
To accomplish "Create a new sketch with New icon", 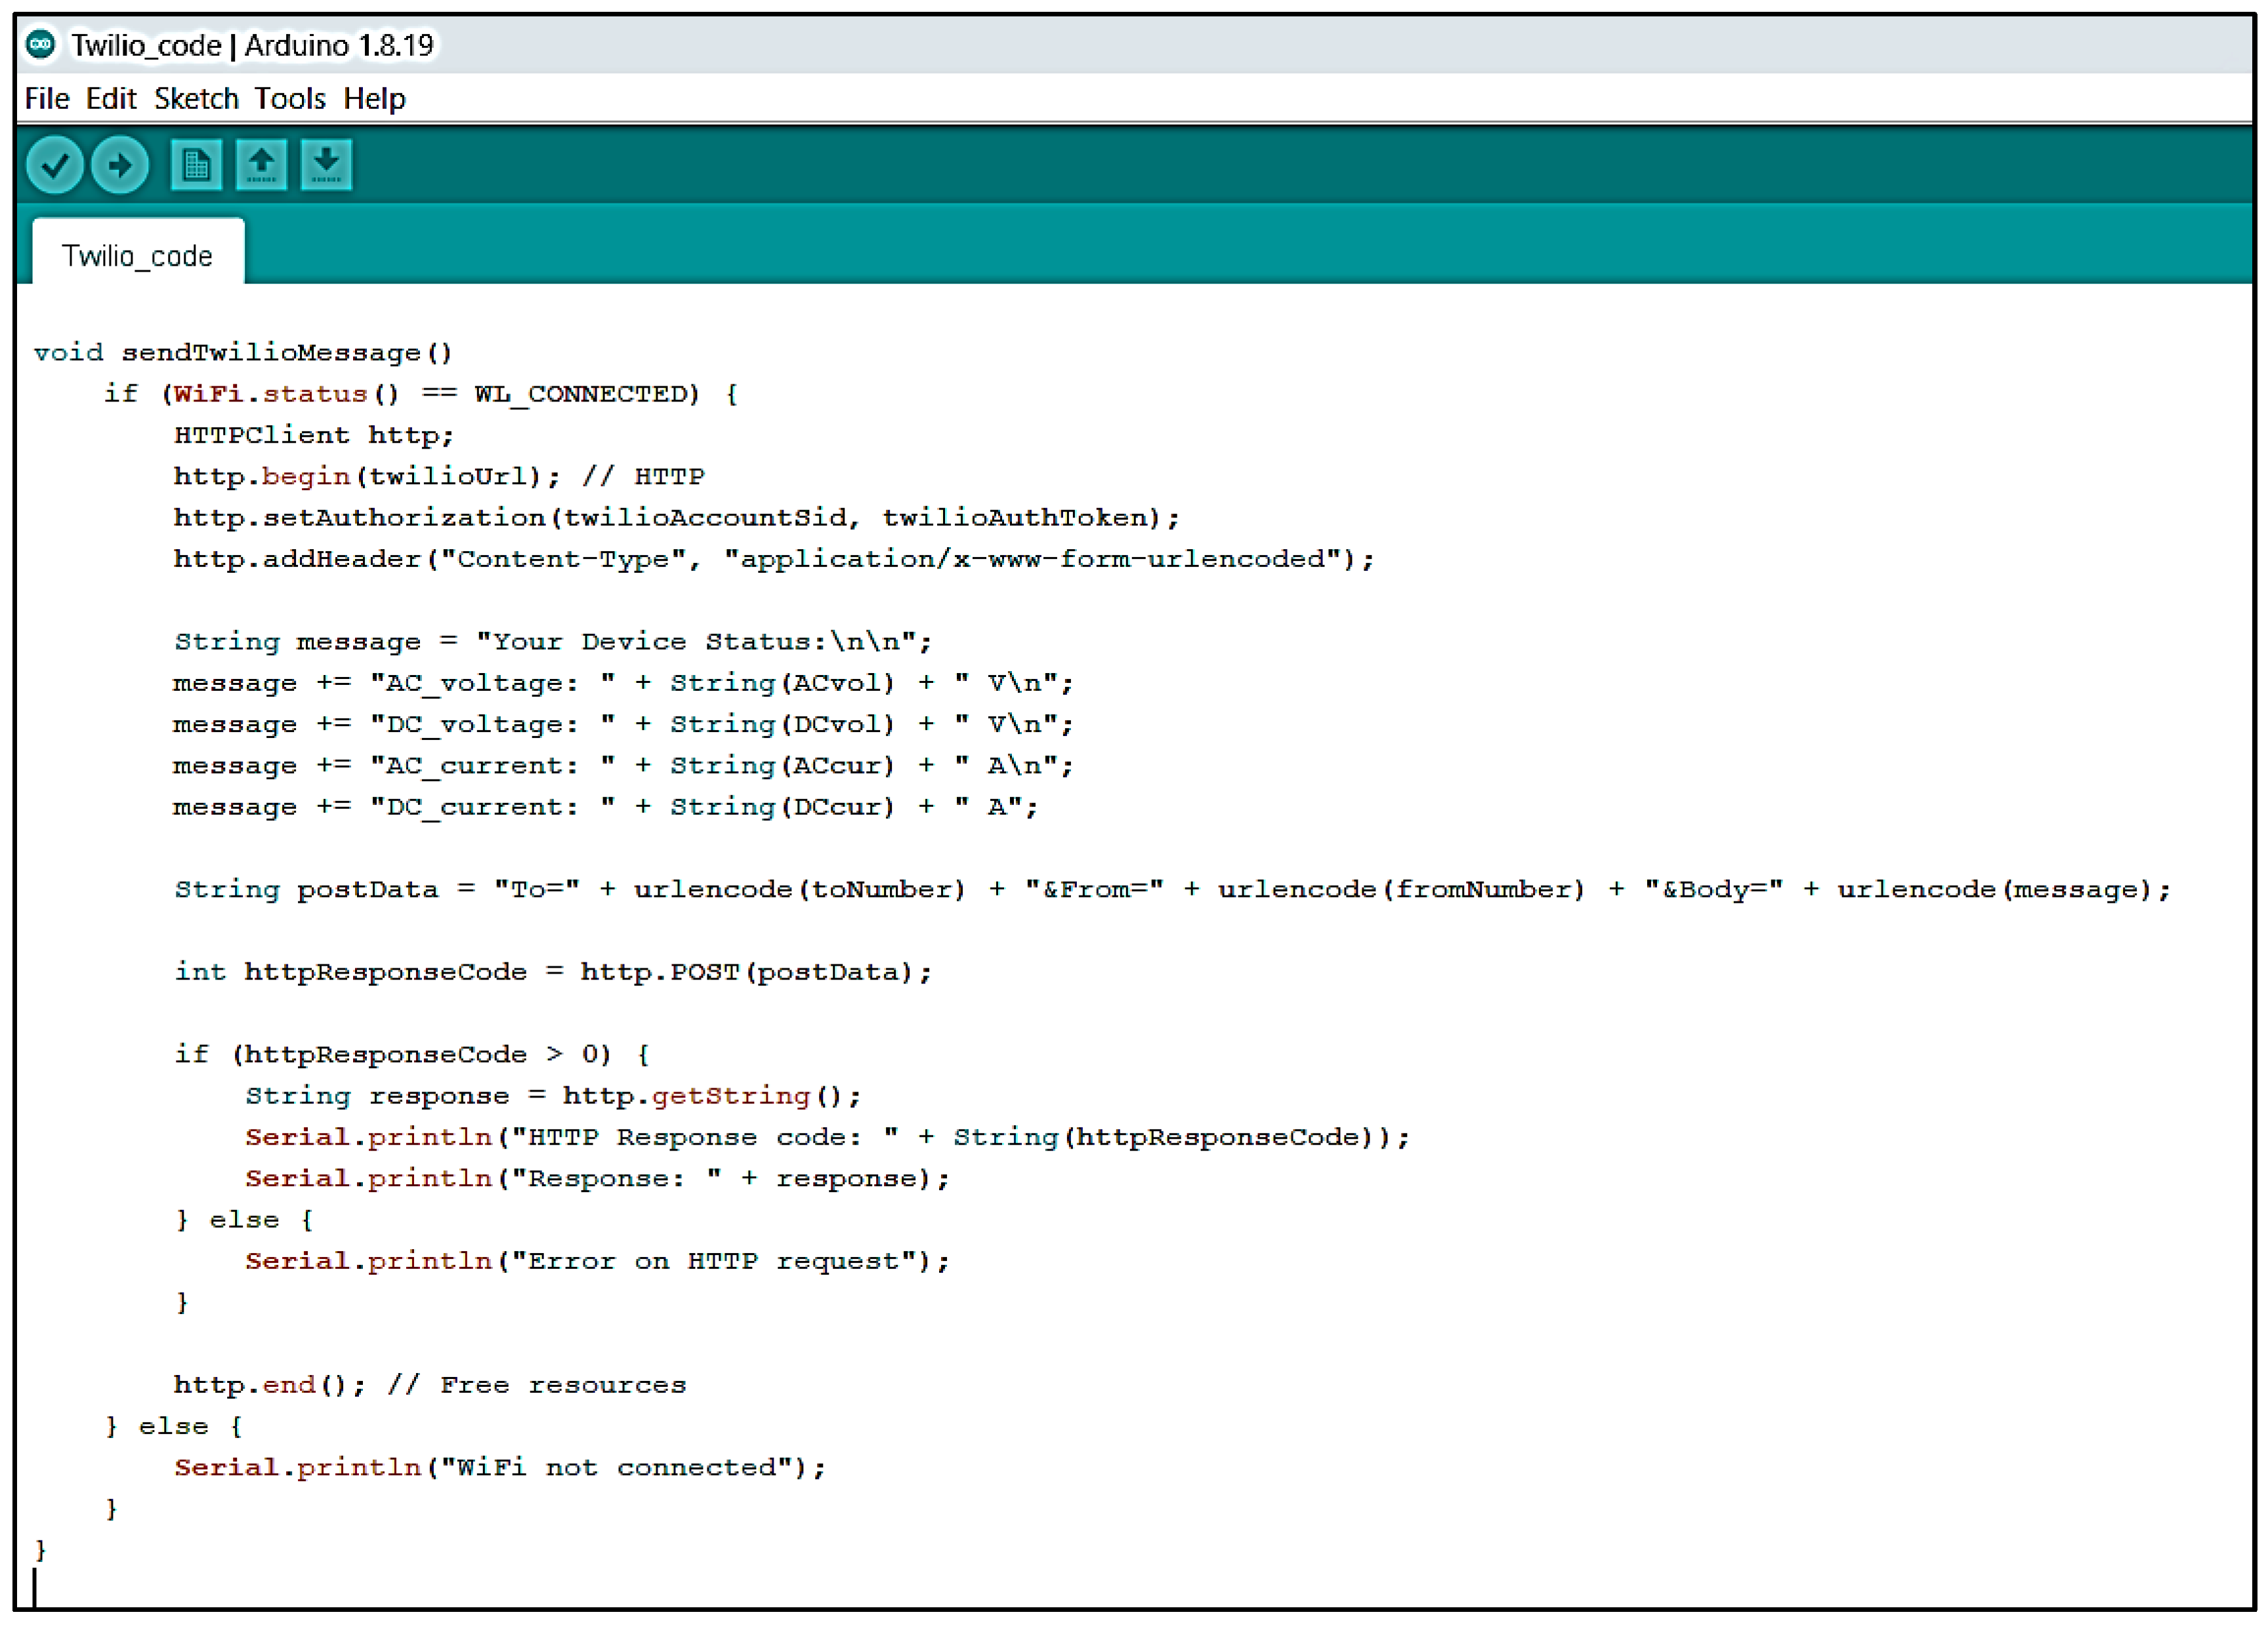I will click(x=196, y=165).
